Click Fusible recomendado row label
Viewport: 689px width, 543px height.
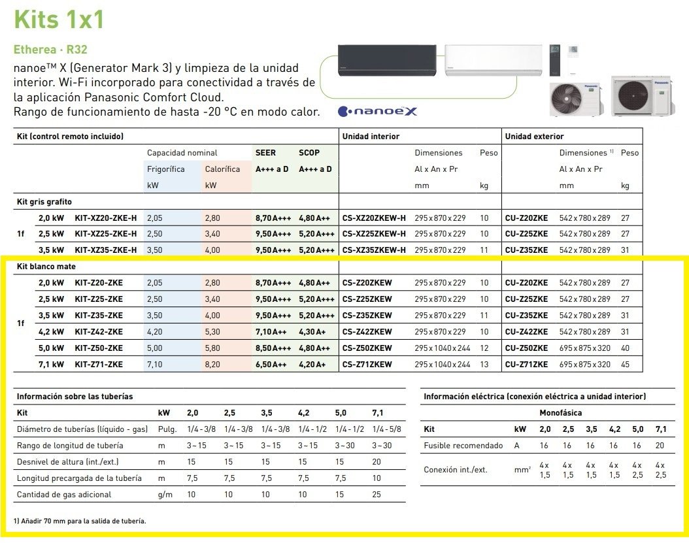[x=463, y=446]
